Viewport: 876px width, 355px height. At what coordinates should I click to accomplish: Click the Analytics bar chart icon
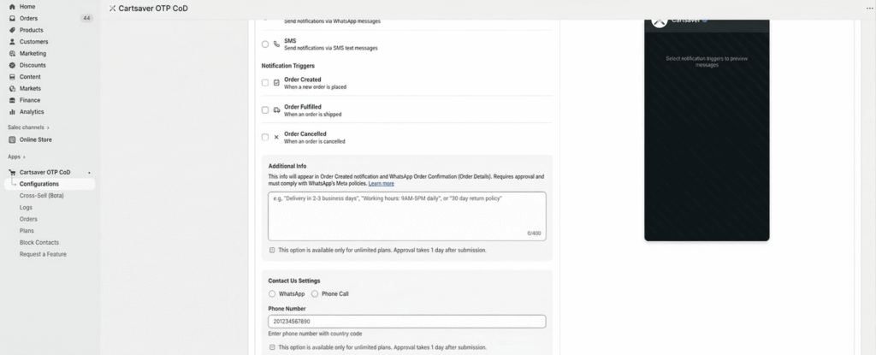[12, 111]
